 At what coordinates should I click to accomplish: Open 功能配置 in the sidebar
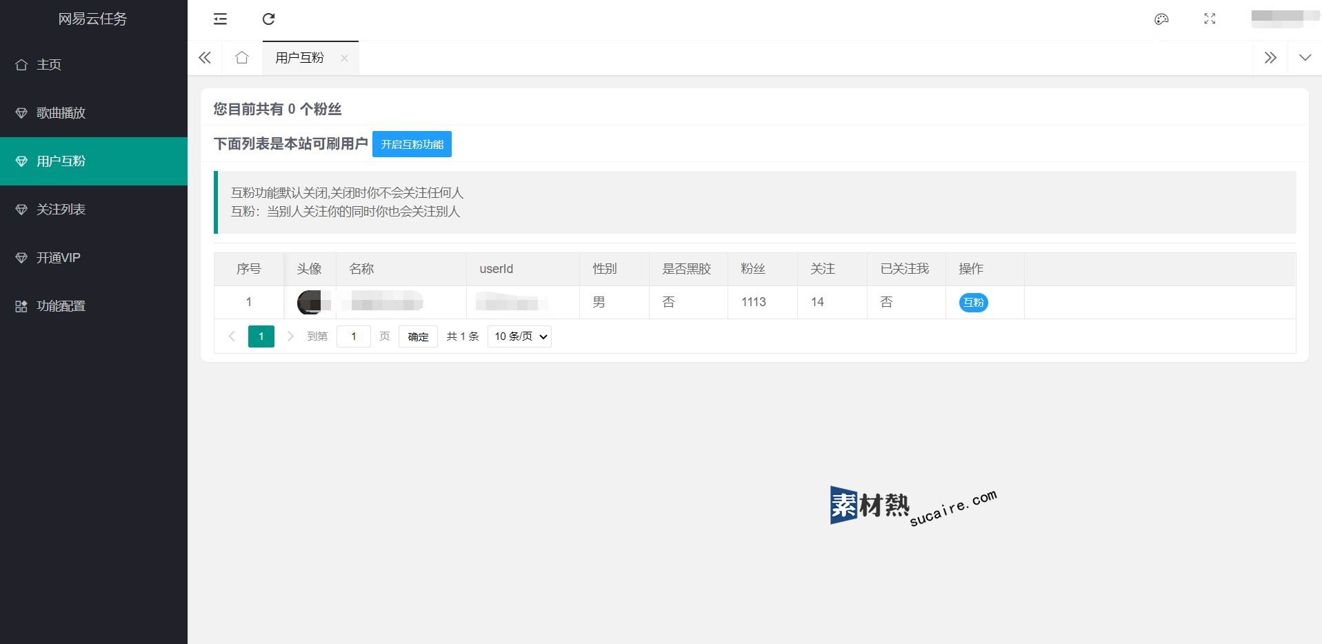click(x=94, y=306)
